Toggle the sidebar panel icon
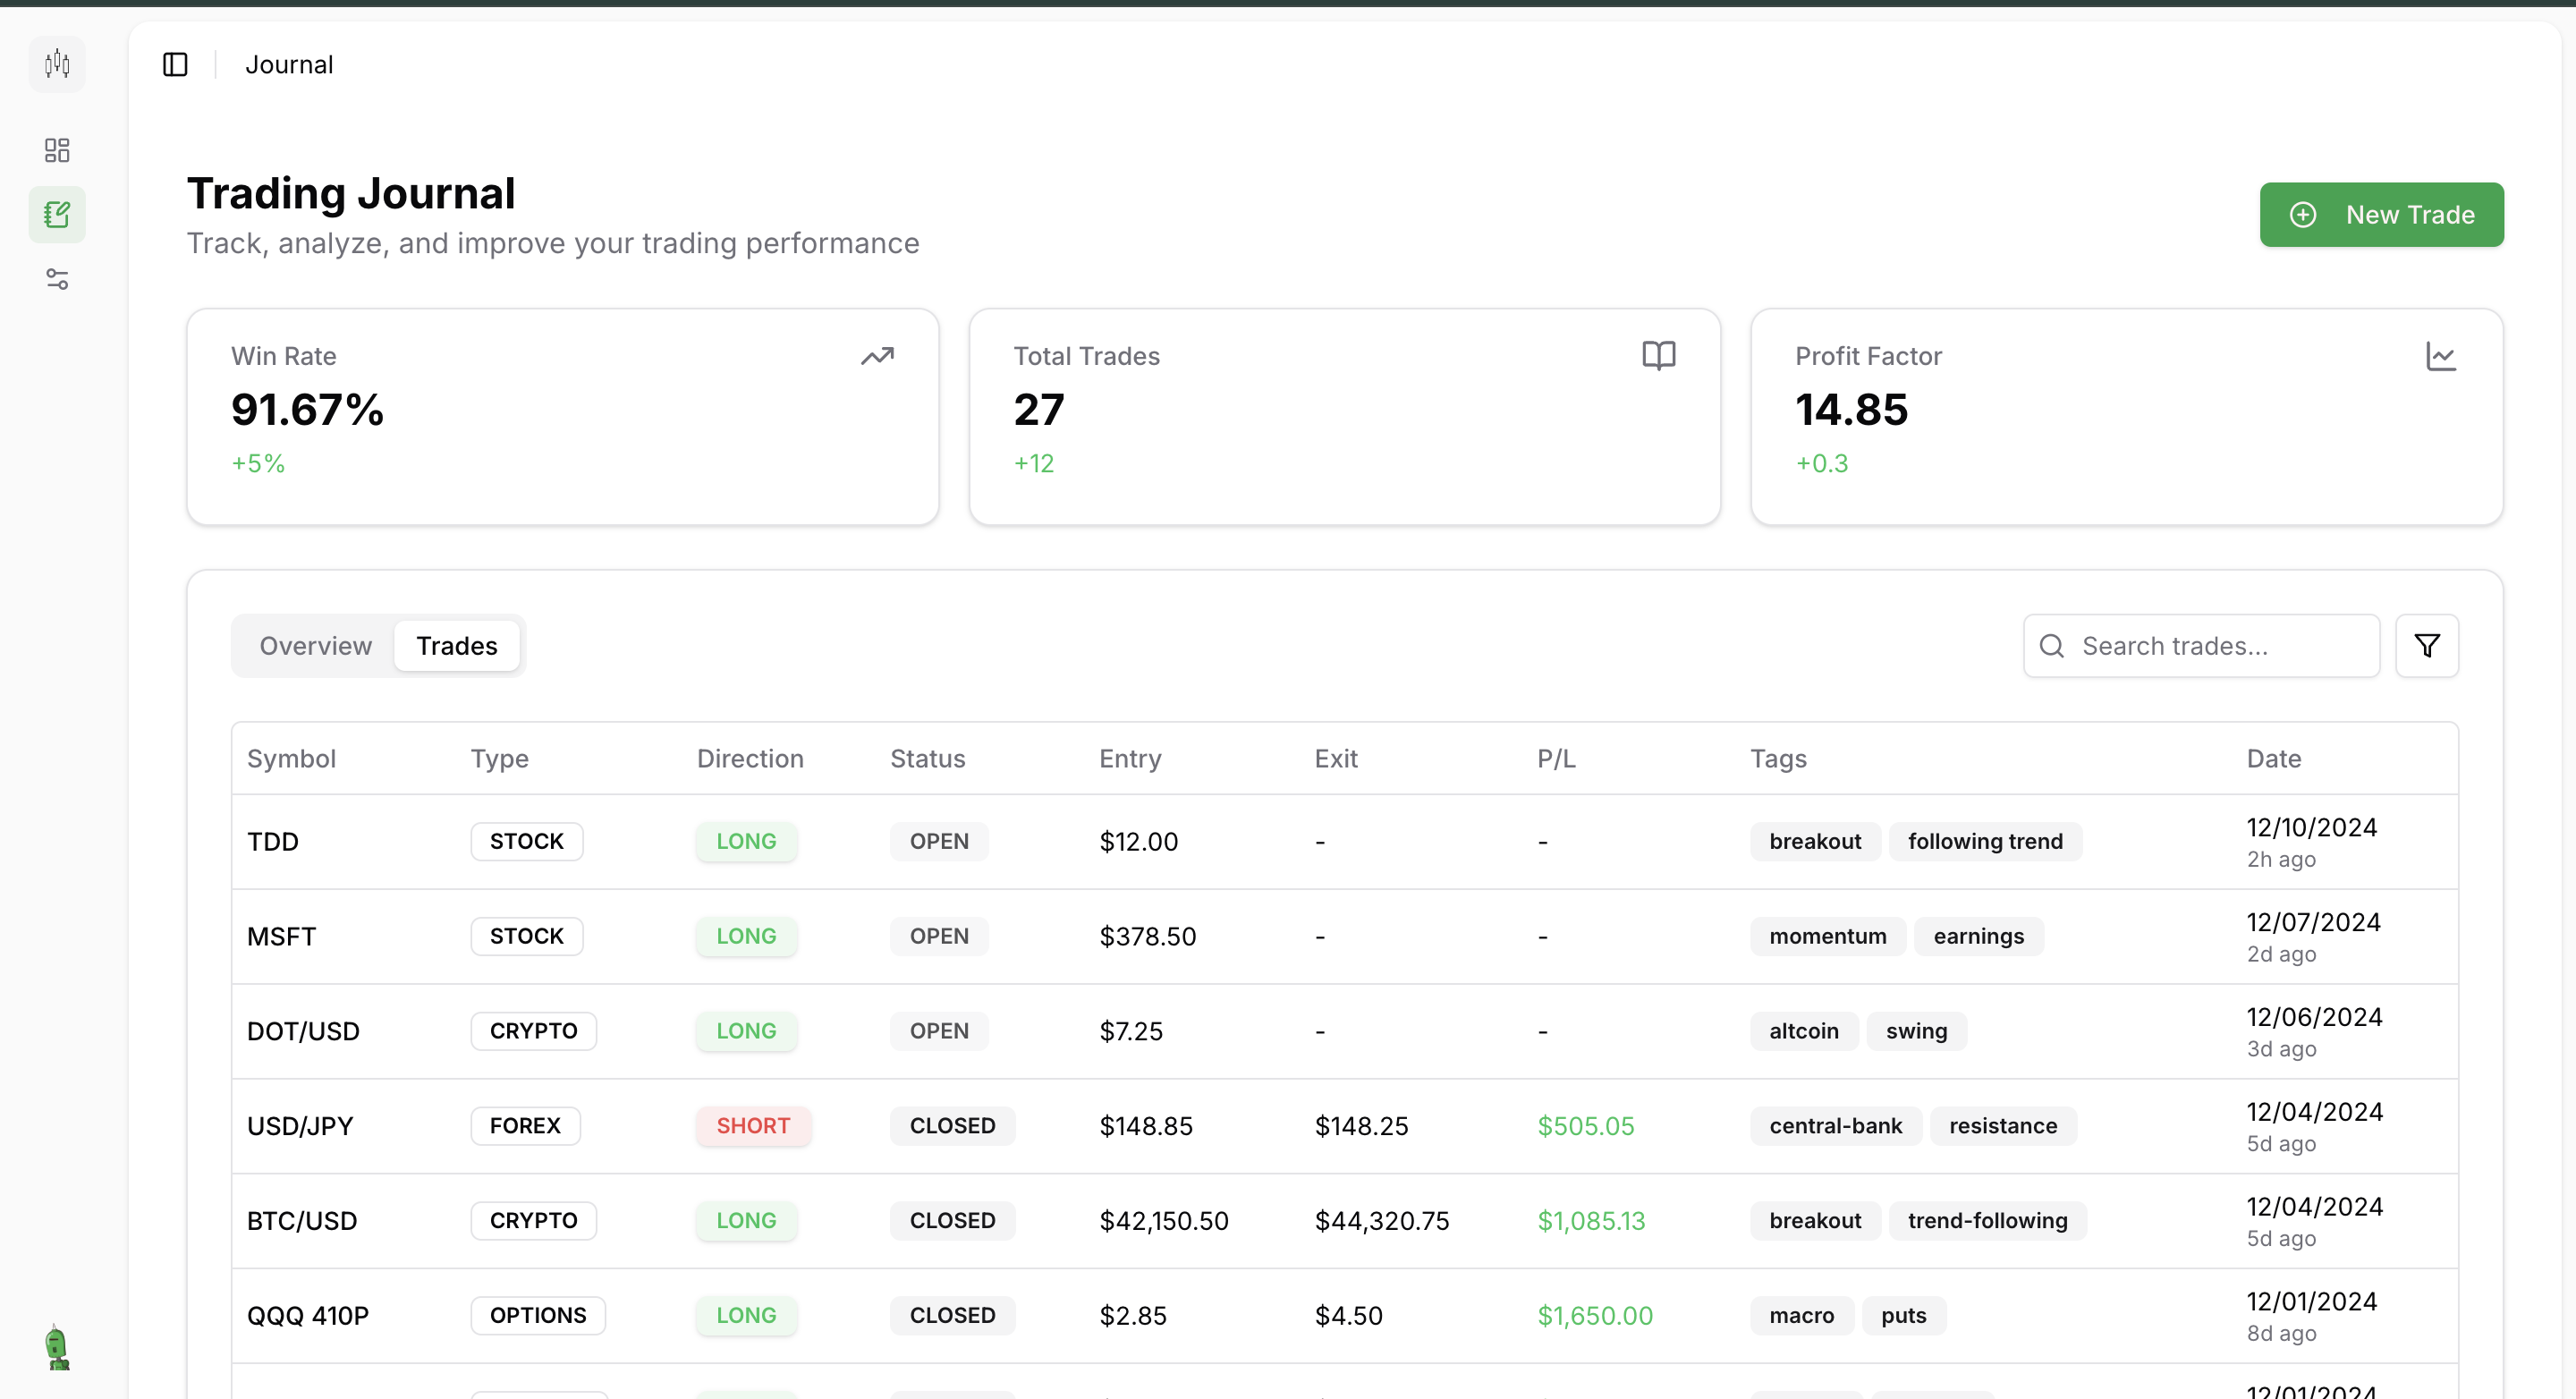 pyautogui.click(x=175, y=64)
